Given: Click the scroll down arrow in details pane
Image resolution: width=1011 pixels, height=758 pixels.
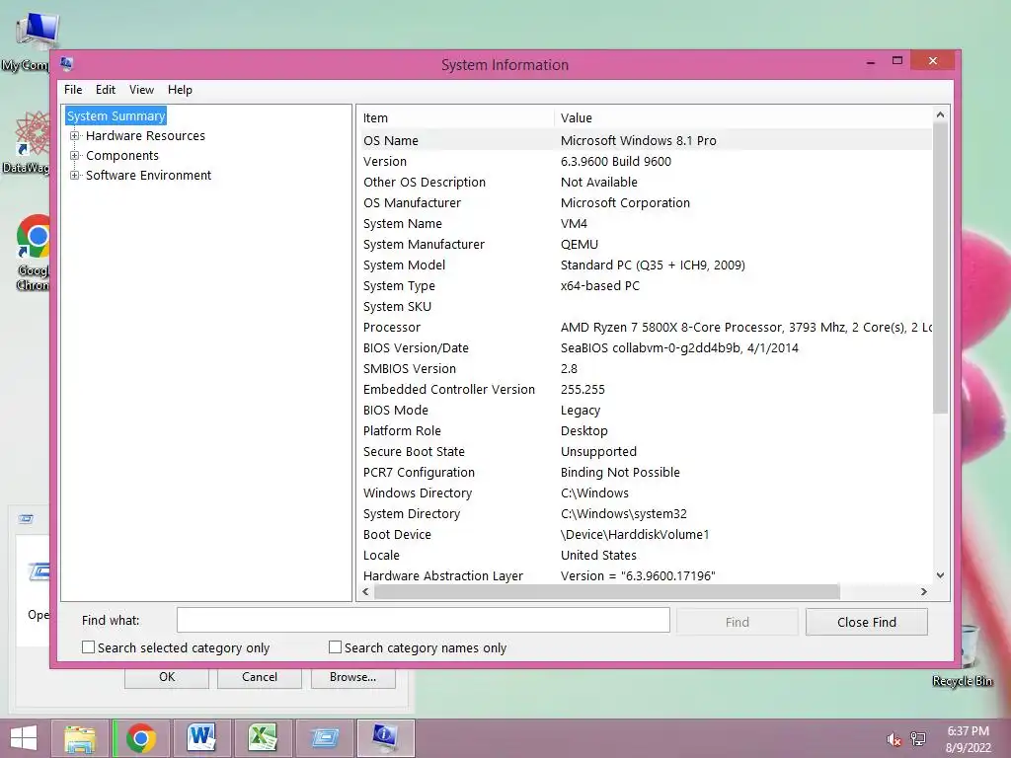Looking at the screenshot, I should pos(940,575).
